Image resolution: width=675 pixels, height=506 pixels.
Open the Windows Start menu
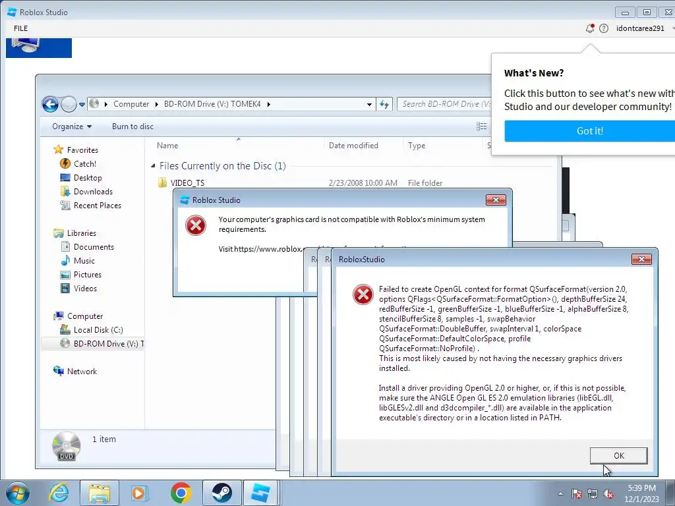[x=18, y=493]
